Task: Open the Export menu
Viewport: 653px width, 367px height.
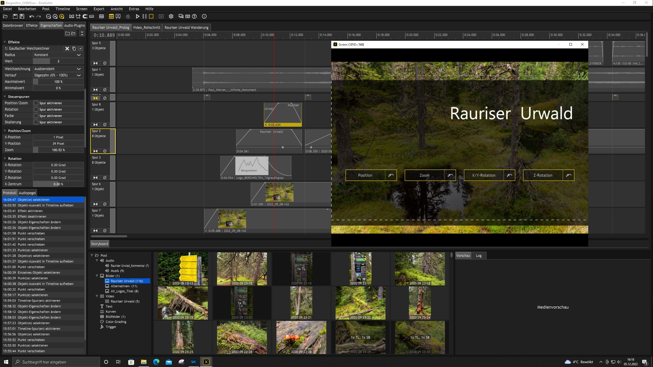Action: tap(99, 9)
